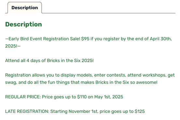
Task: Click the REGULAR PRICE label
Action: pos(23,97)
